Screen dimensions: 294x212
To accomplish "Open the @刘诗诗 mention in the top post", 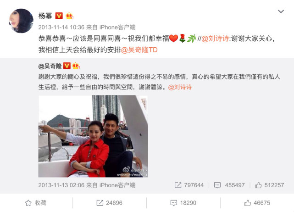I will point(215,39).
